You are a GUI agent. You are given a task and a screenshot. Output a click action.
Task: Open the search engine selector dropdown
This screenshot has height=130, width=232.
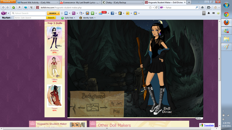click(162, 8)
